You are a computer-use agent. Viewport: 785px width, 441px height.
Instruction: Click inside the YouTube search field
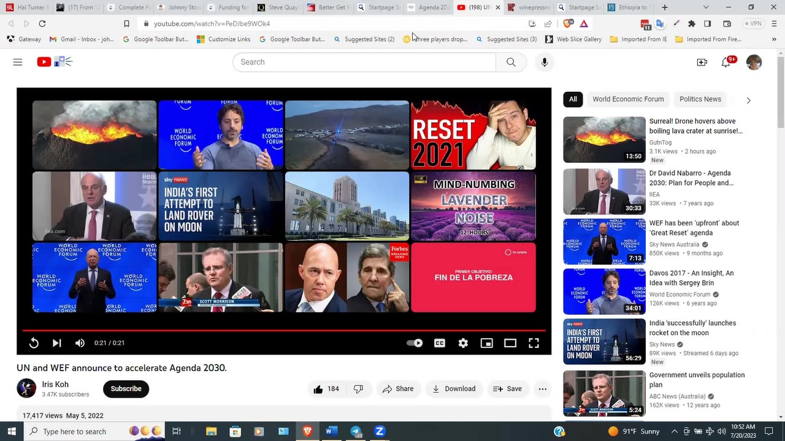pos(364,62)
